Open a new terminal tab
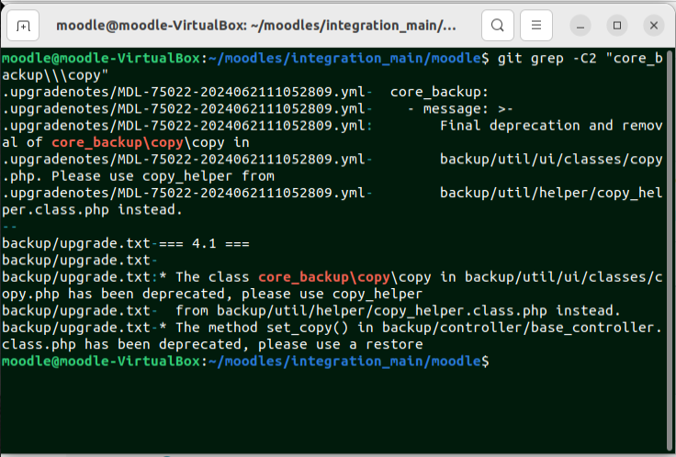This screenshot has width=676, height=457. [x=23, y=26]
